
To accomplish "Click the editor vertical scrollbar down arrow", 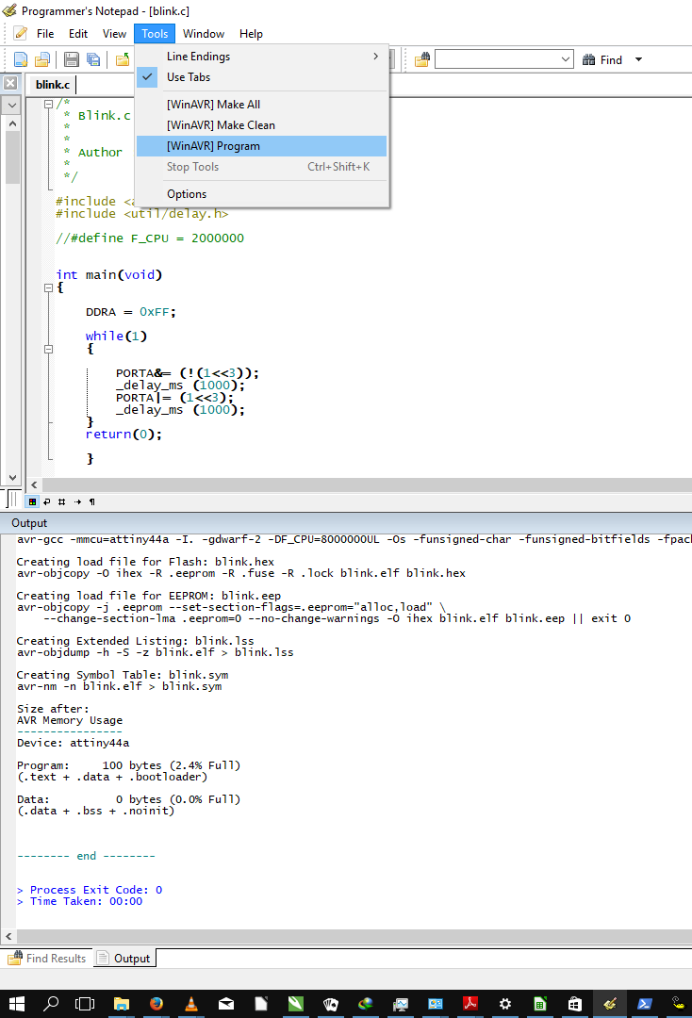I will [12, 477].
